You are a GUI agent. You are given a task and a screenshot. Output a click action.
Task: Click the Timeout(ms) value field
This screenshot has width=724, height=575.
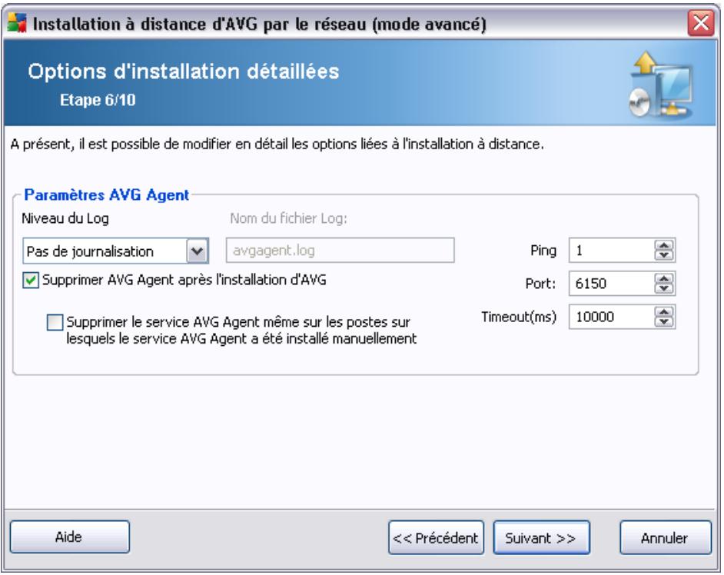(611, 317)
